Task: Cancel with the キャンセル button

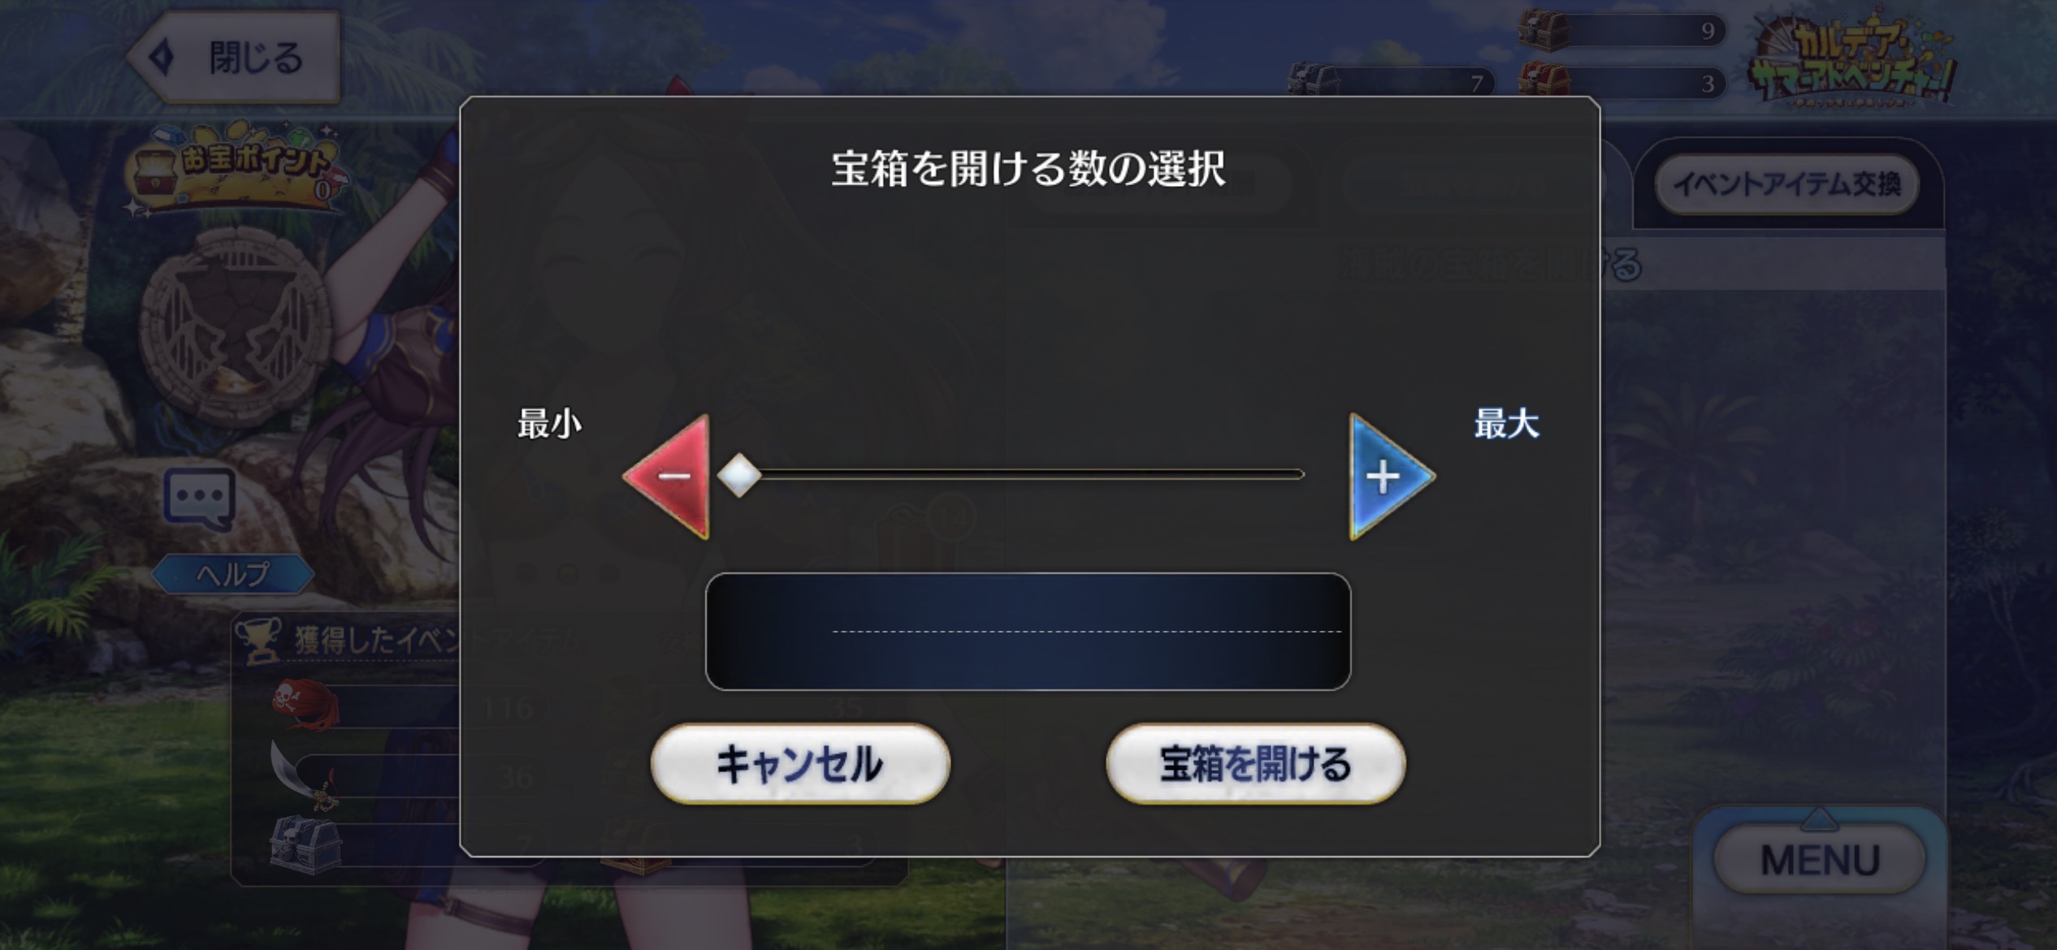Action: click(800, 764)
